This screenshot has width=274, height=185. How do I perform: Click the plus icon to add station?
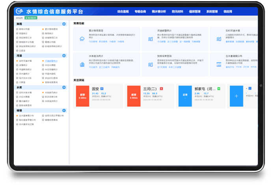tap(237, 96)
